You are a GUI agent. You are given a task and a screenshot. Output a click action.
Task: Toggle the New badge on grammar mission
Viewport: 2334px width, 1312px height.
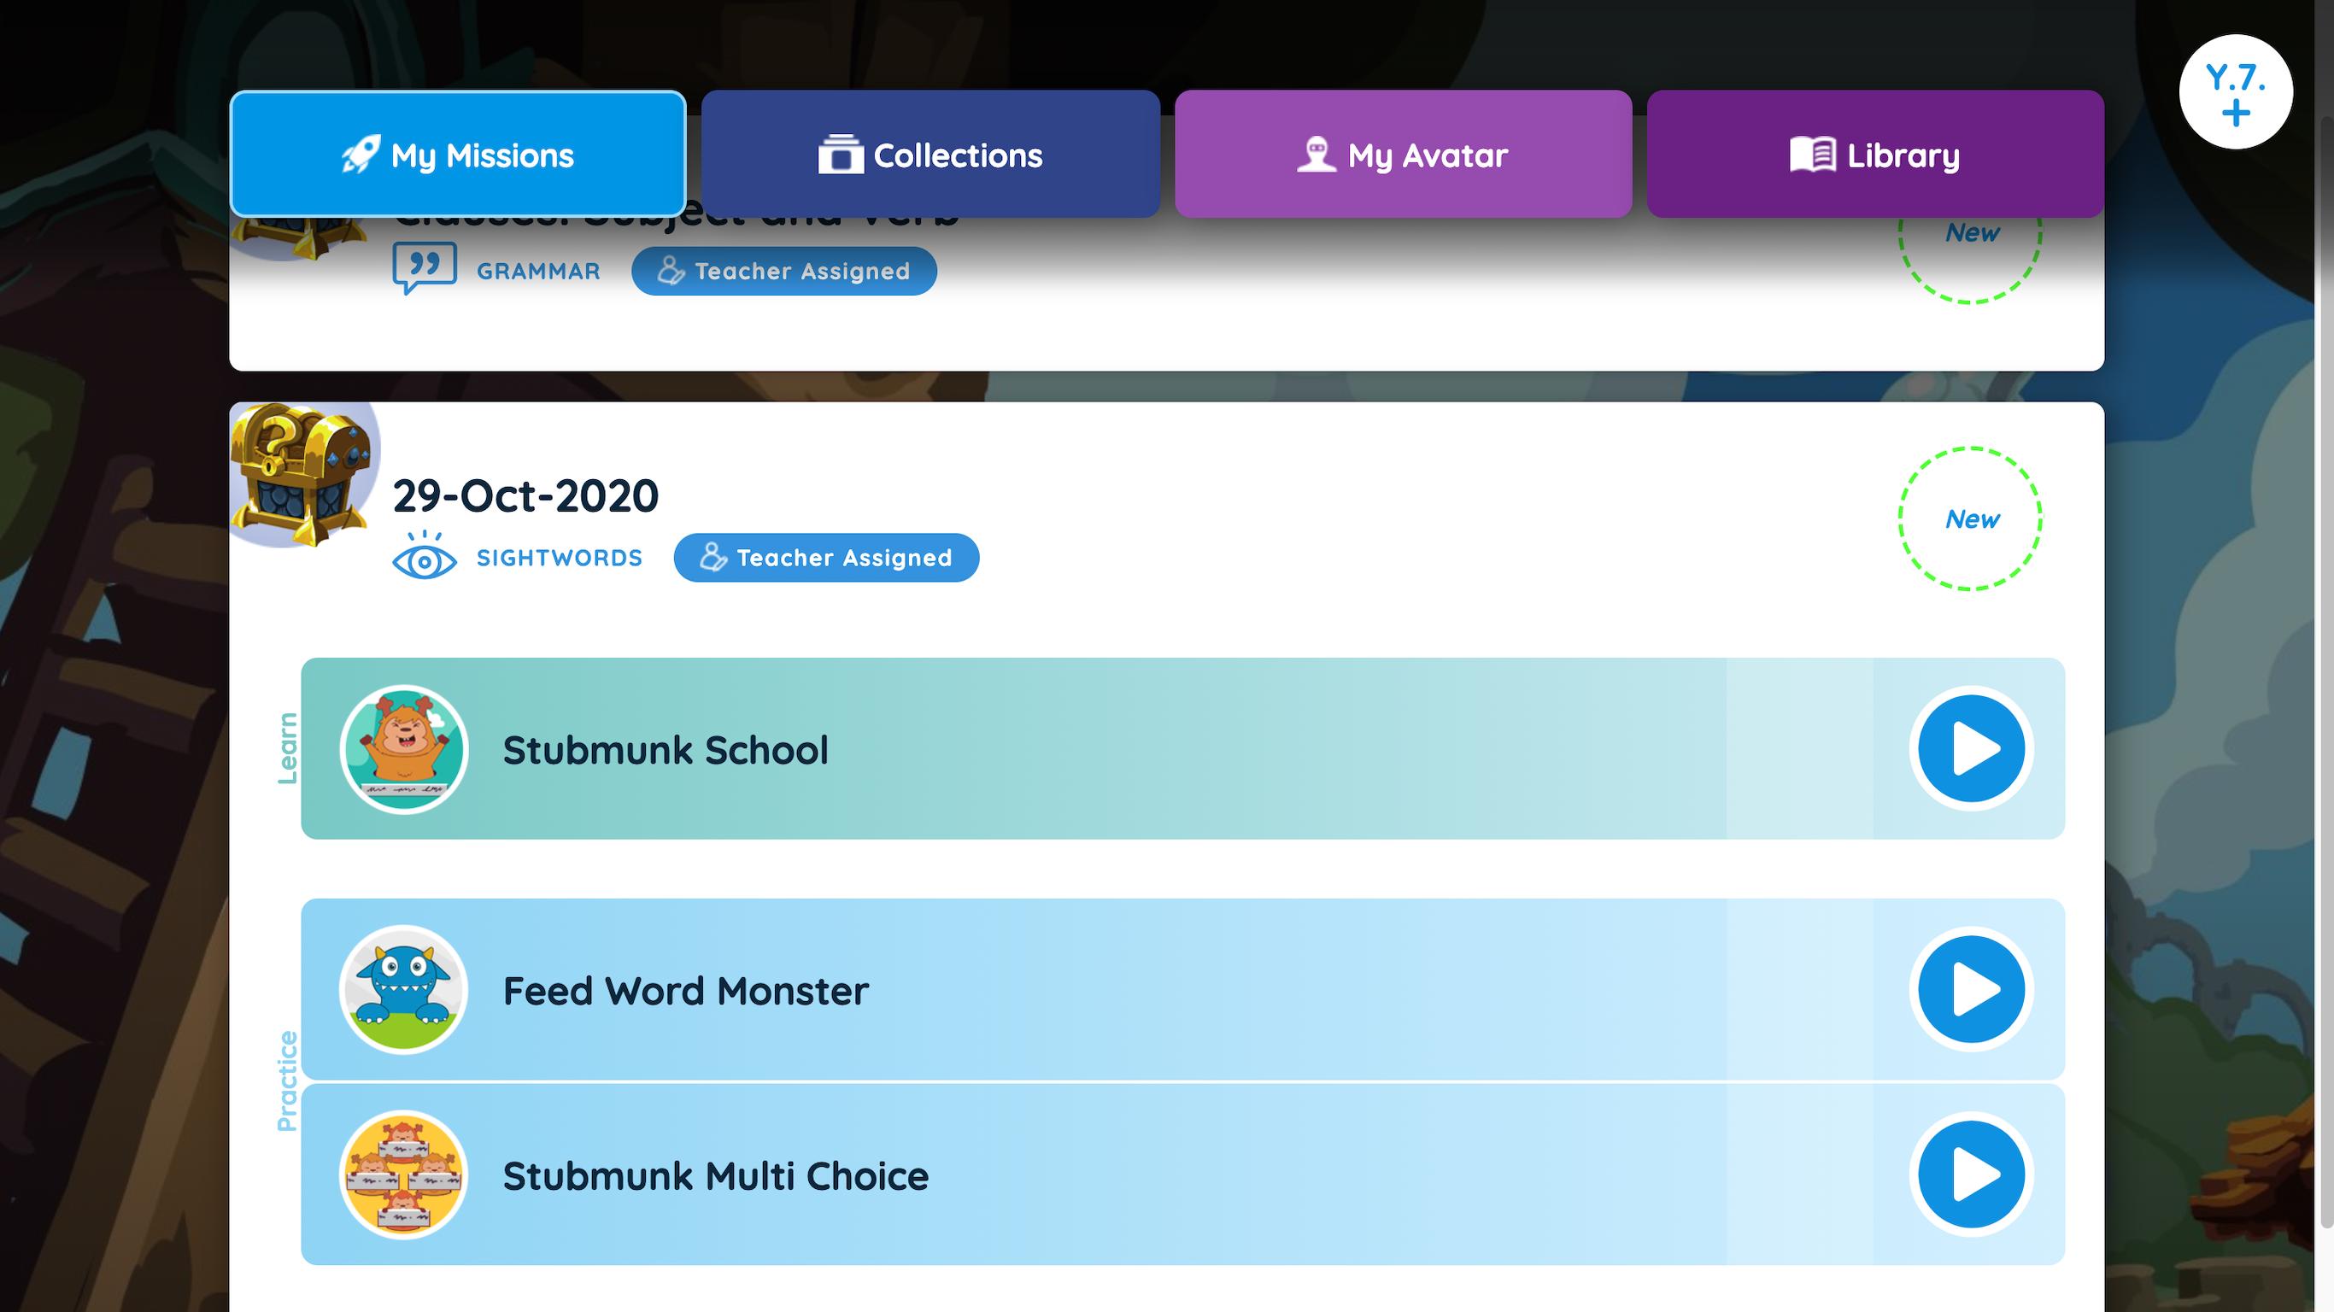1970,232
